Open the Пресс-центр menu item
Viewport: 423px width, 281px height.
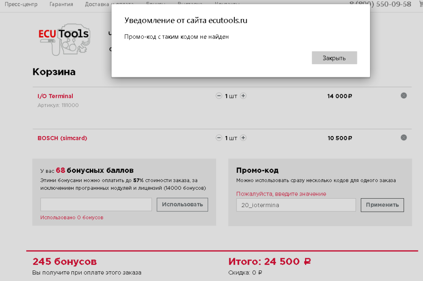(x=21, y=4)
